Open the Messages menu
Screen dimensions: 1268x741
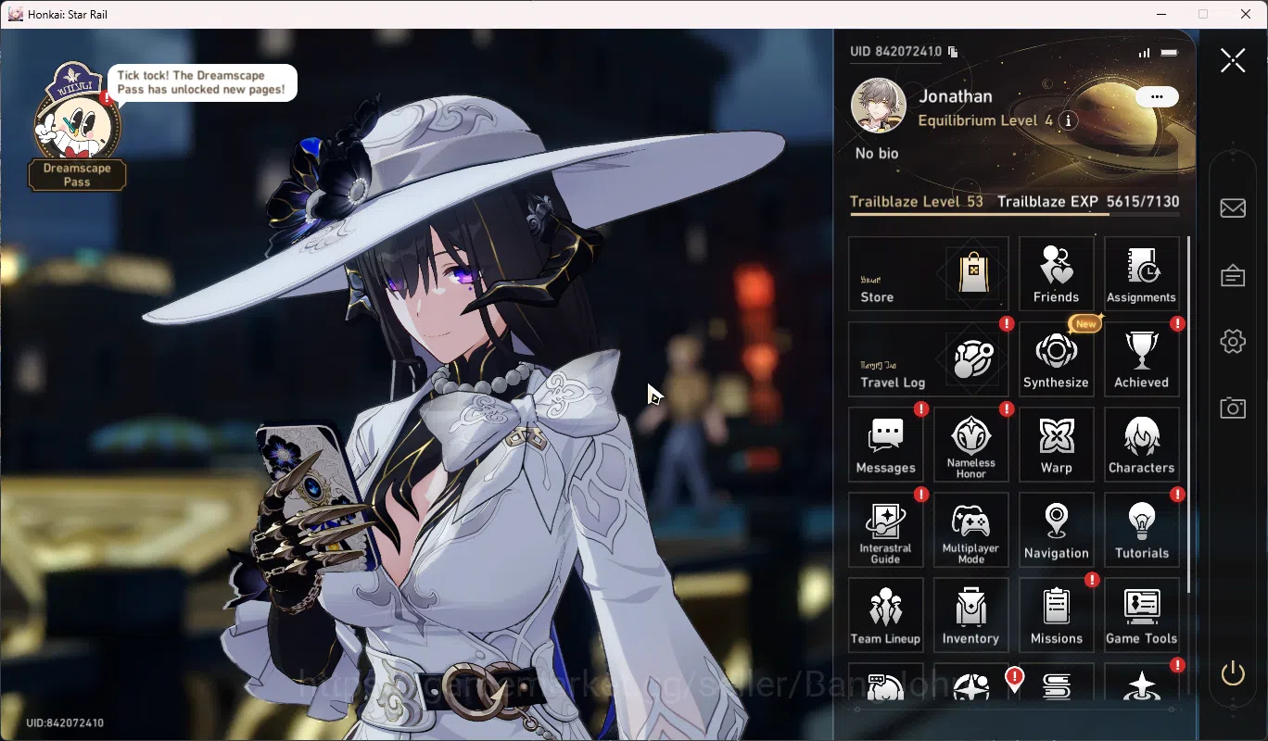pos(885,445)
